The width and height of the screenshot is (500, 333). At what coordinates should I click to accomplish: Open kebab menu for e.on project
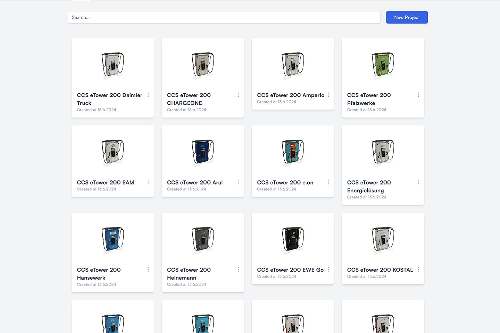(x=328, y=182)
